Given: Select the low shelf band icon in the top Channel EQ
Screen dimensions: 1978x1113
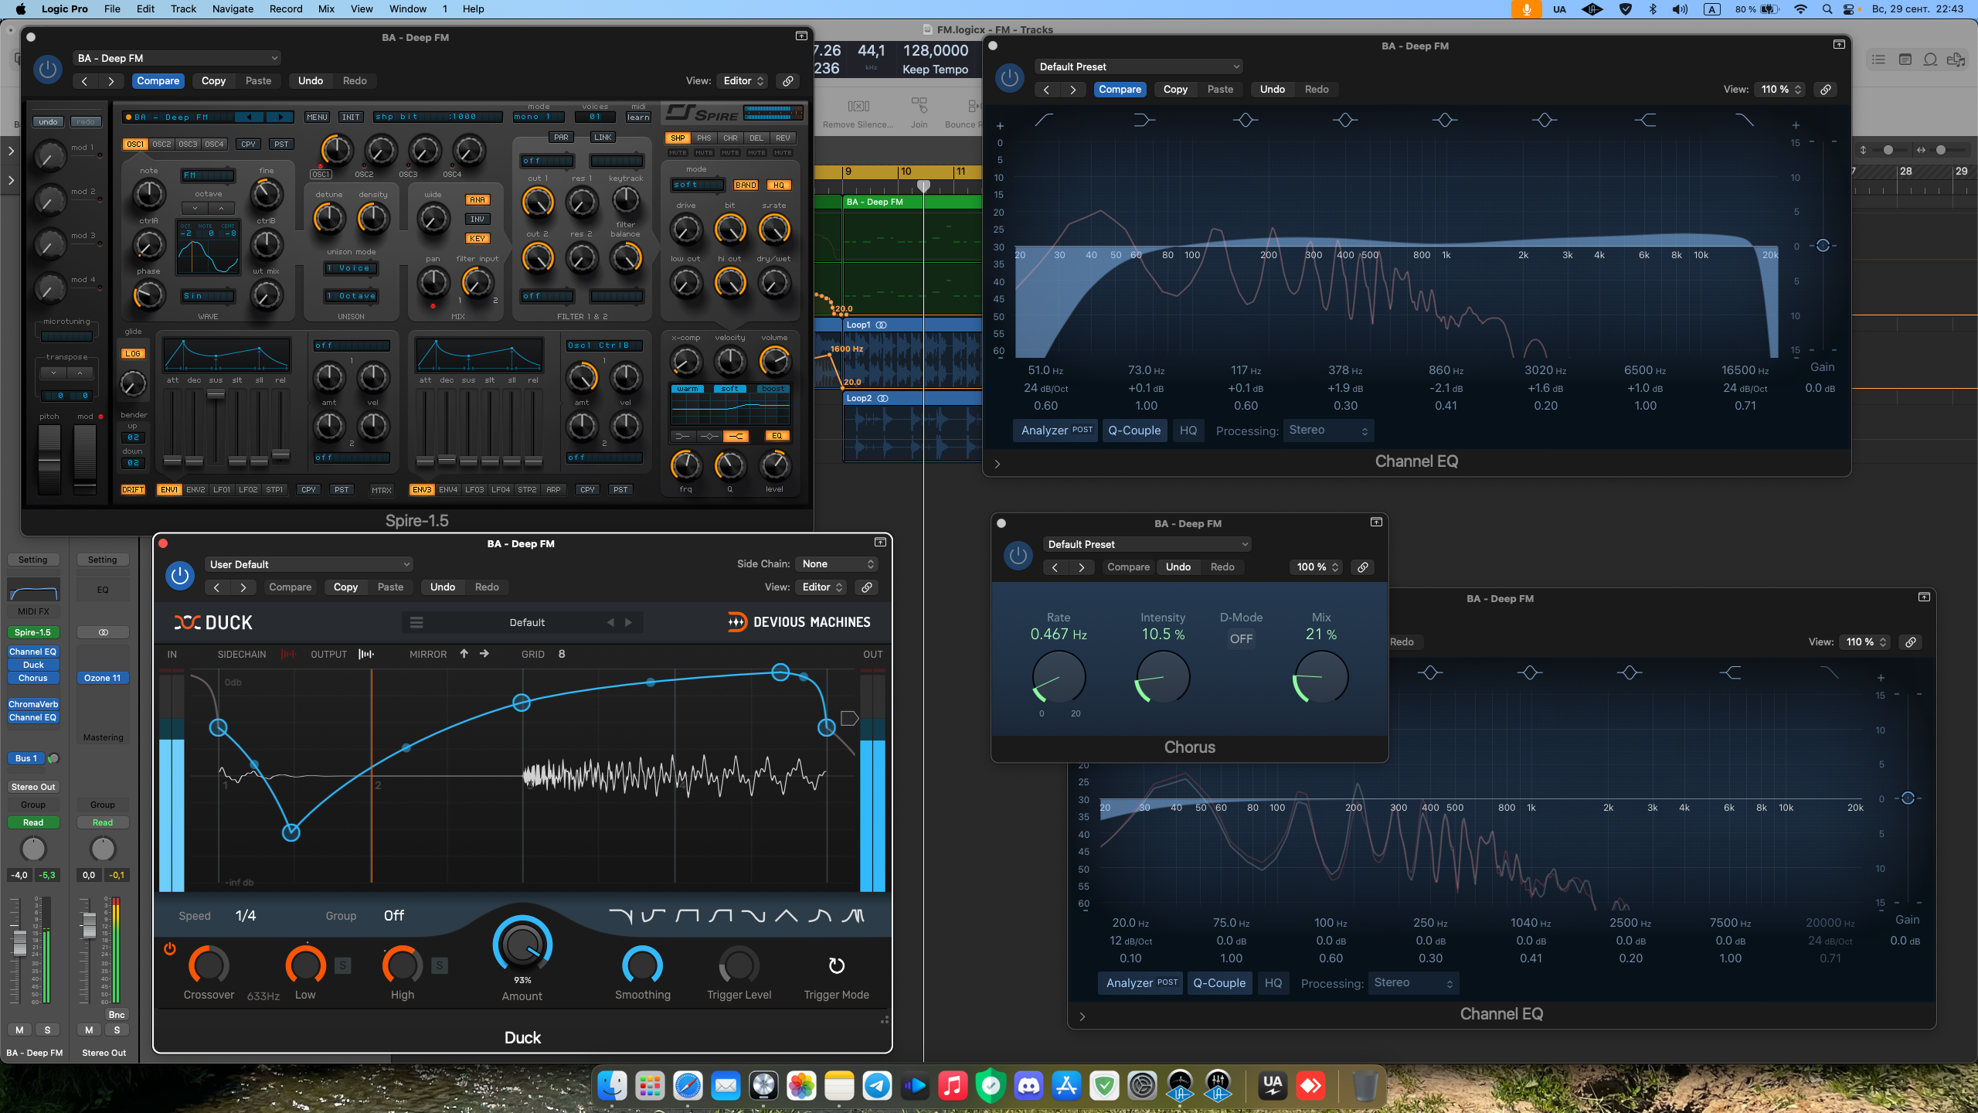Looking at the screenshot, I should pyautogui.click(x=1144, y=120).
